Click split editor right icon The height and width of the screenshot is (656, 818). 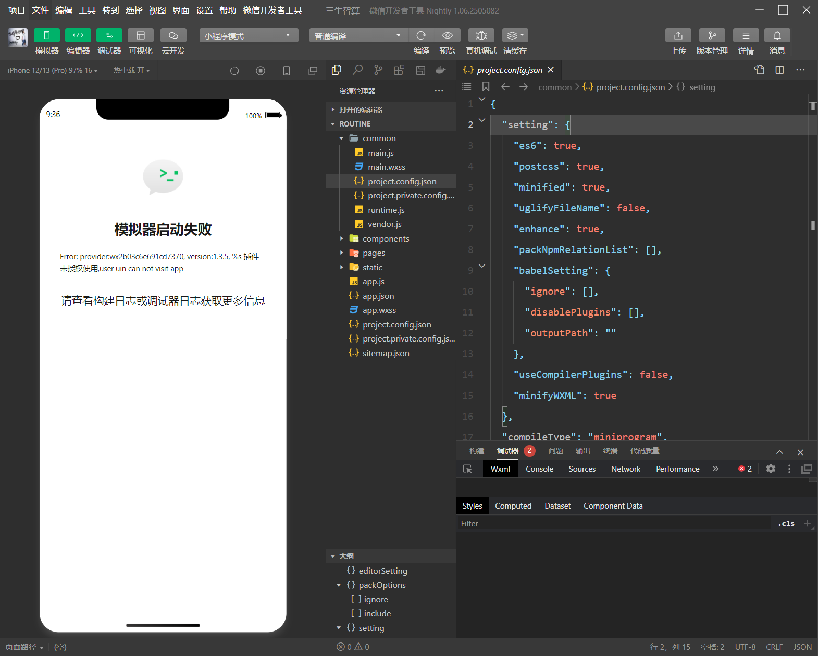click(779, 70)
